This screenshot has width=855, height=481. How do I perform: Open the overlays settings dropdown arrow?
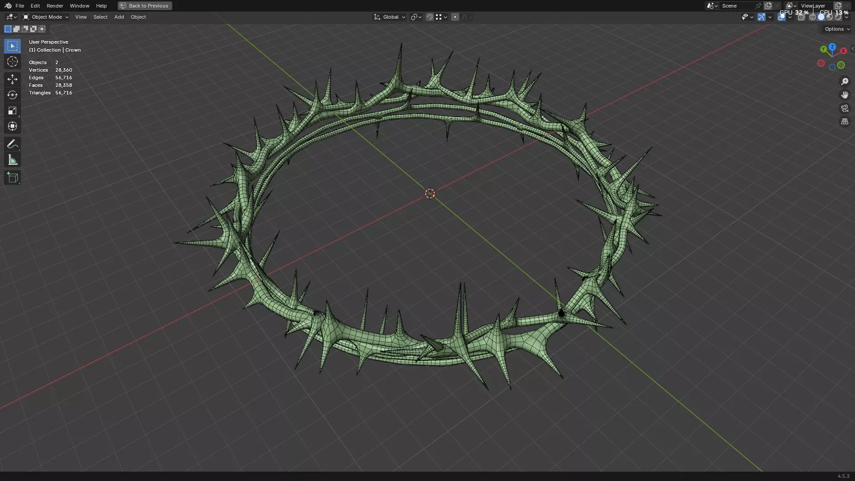[790, 17]
